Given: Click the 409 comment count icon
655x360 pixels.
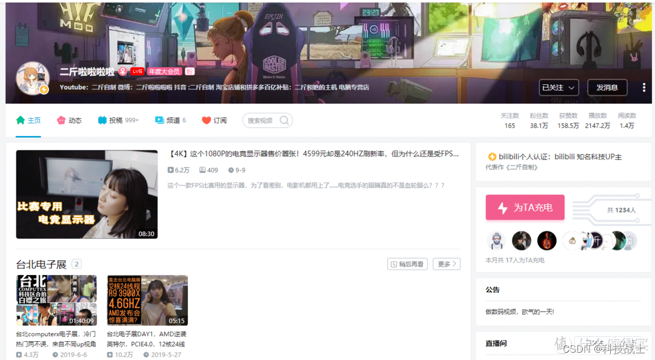Looking at the screenshot, I should click(x=202, y=170).
